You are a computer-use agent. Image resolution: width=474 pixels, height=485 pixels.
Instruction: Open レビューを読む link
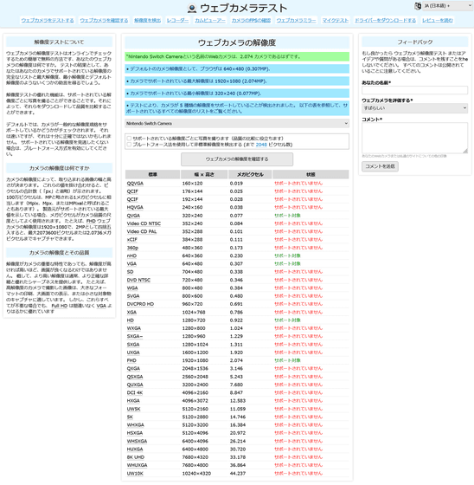tap(438, 21)
